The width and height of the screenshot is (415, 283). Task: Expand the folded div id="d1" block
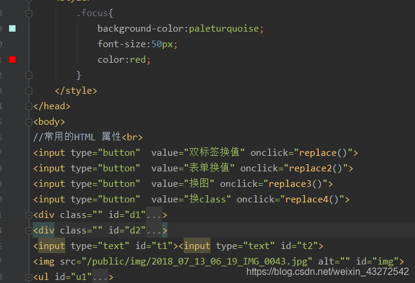pos(29,215)
